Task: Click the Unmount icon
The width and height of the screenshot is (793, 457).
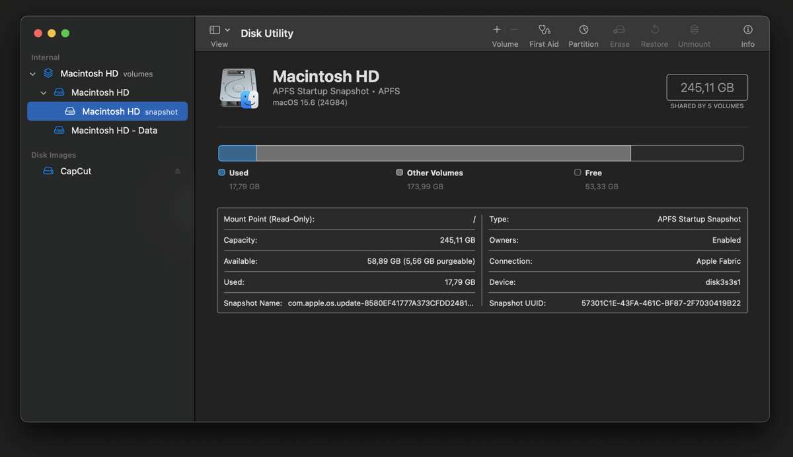Action: tap(694, 33)
